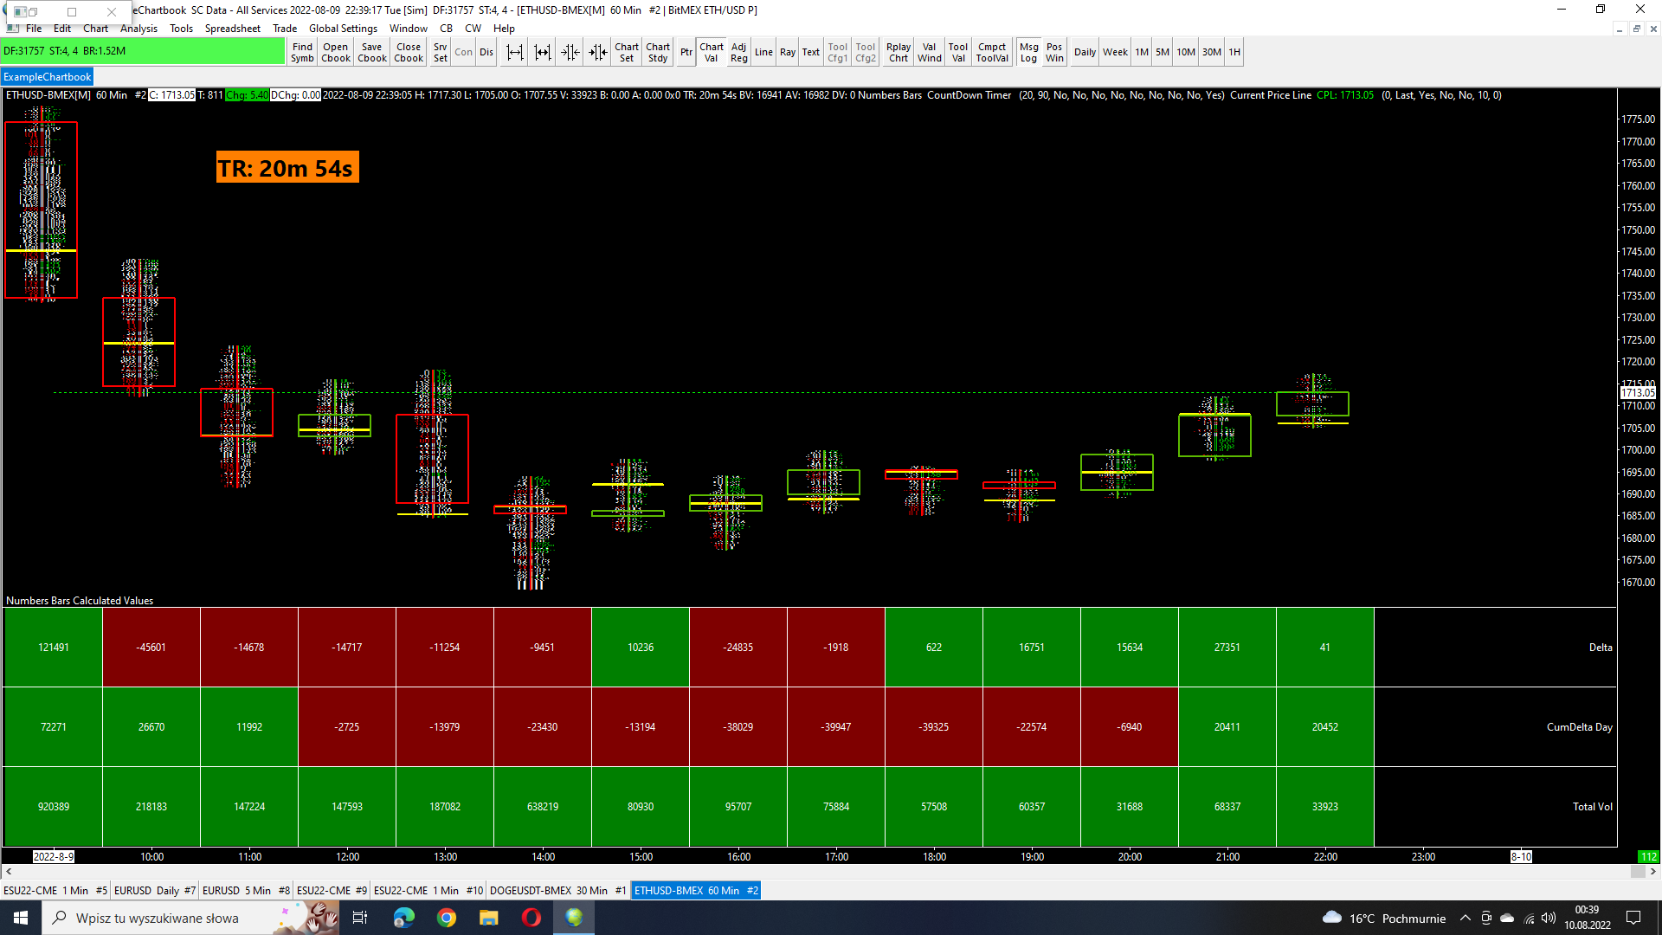Screen dimensions: 1662x935
Task: Click the Microsoft Edge taskbar icon
Action: pos(404,918)
